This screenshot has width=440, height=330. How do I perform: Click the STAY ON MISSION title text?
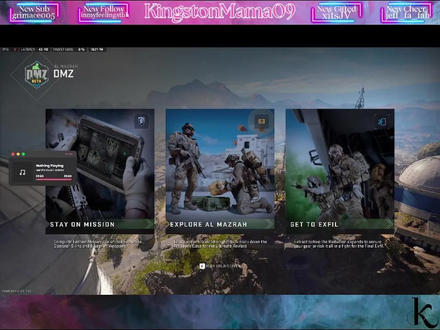coord(82,225)
